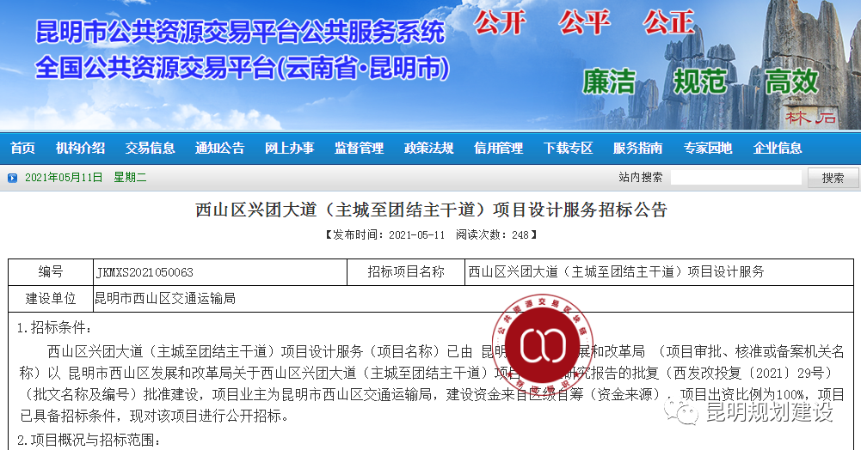The width and height of the screenshot is (861, 450).
Task: Click the 搜索 button
Action: click(x=833, y=178)
